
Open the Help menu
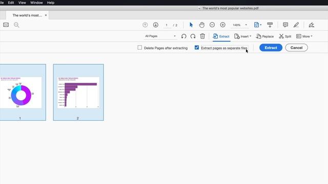(51, 3)
